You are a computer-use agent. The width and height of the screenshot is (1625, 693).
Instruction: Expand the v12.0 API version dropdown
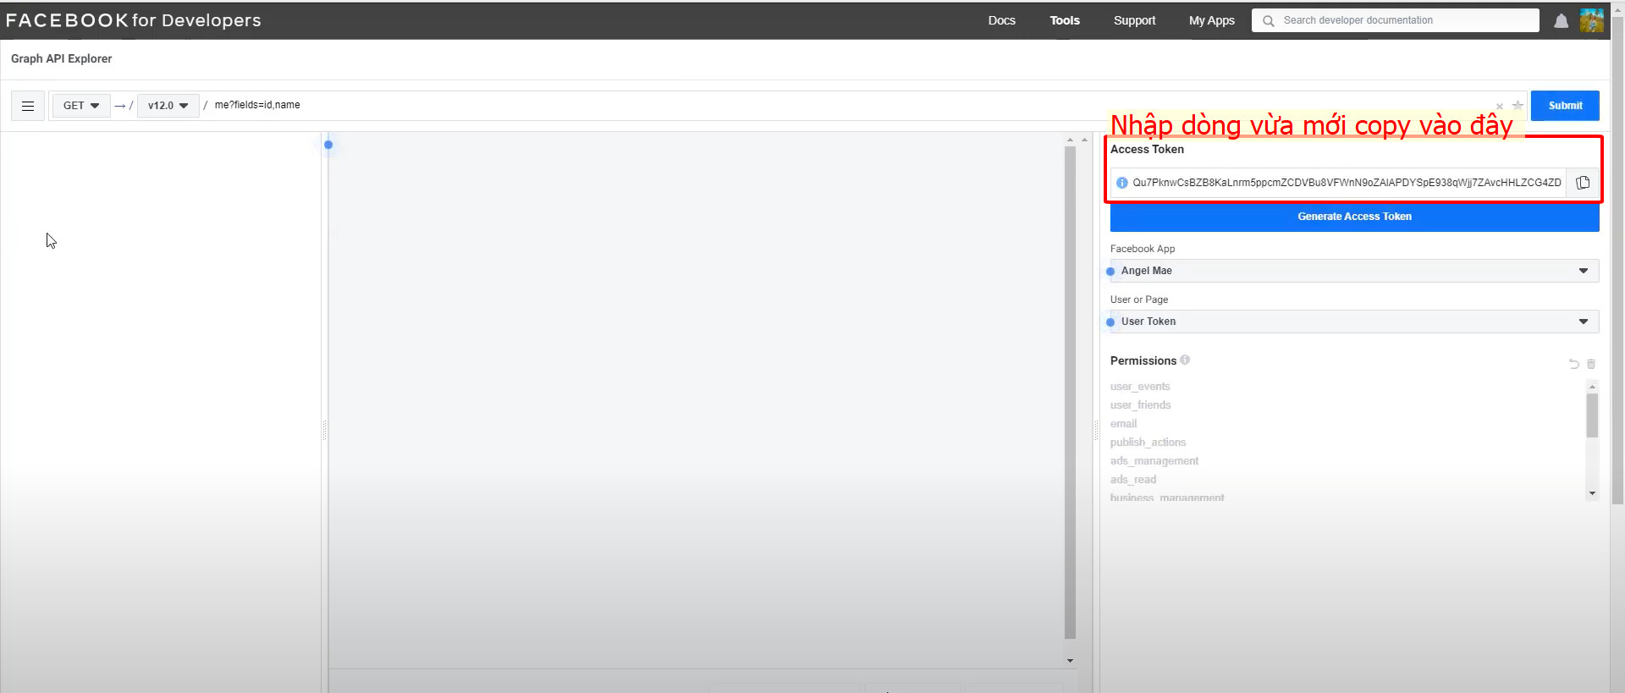(x=168, y=106)
